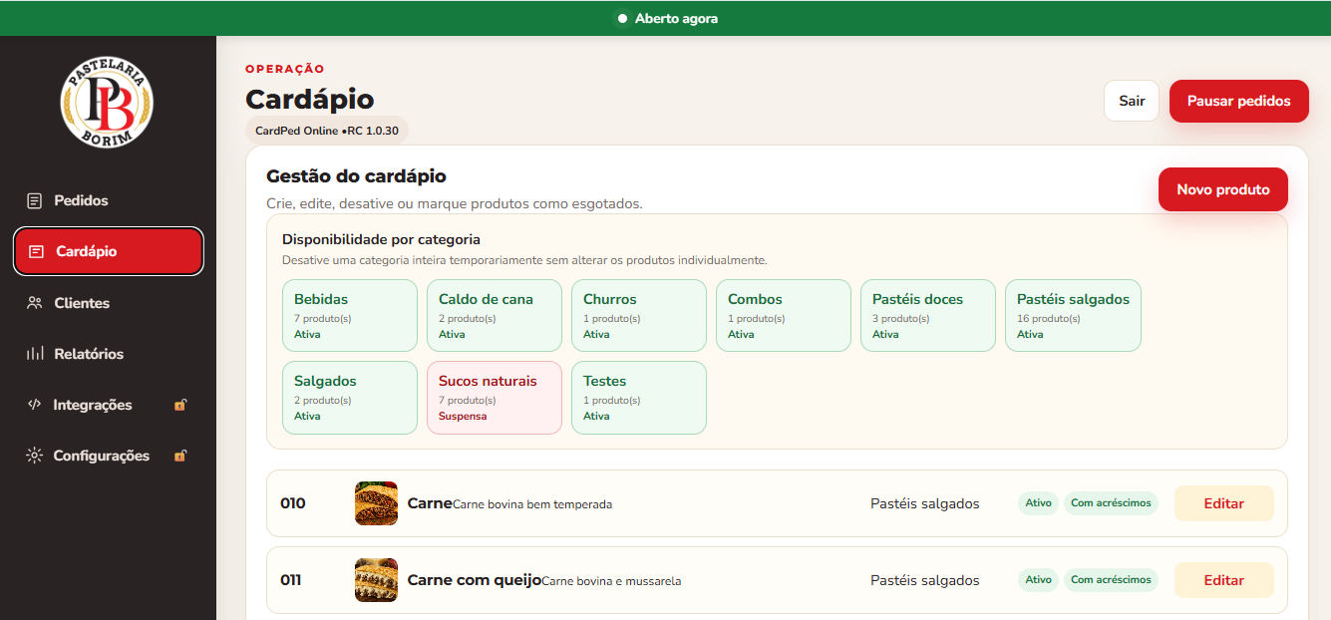Click the Clientes people icon
This screenshot has width=1331, height=620.
click(35, 303)
